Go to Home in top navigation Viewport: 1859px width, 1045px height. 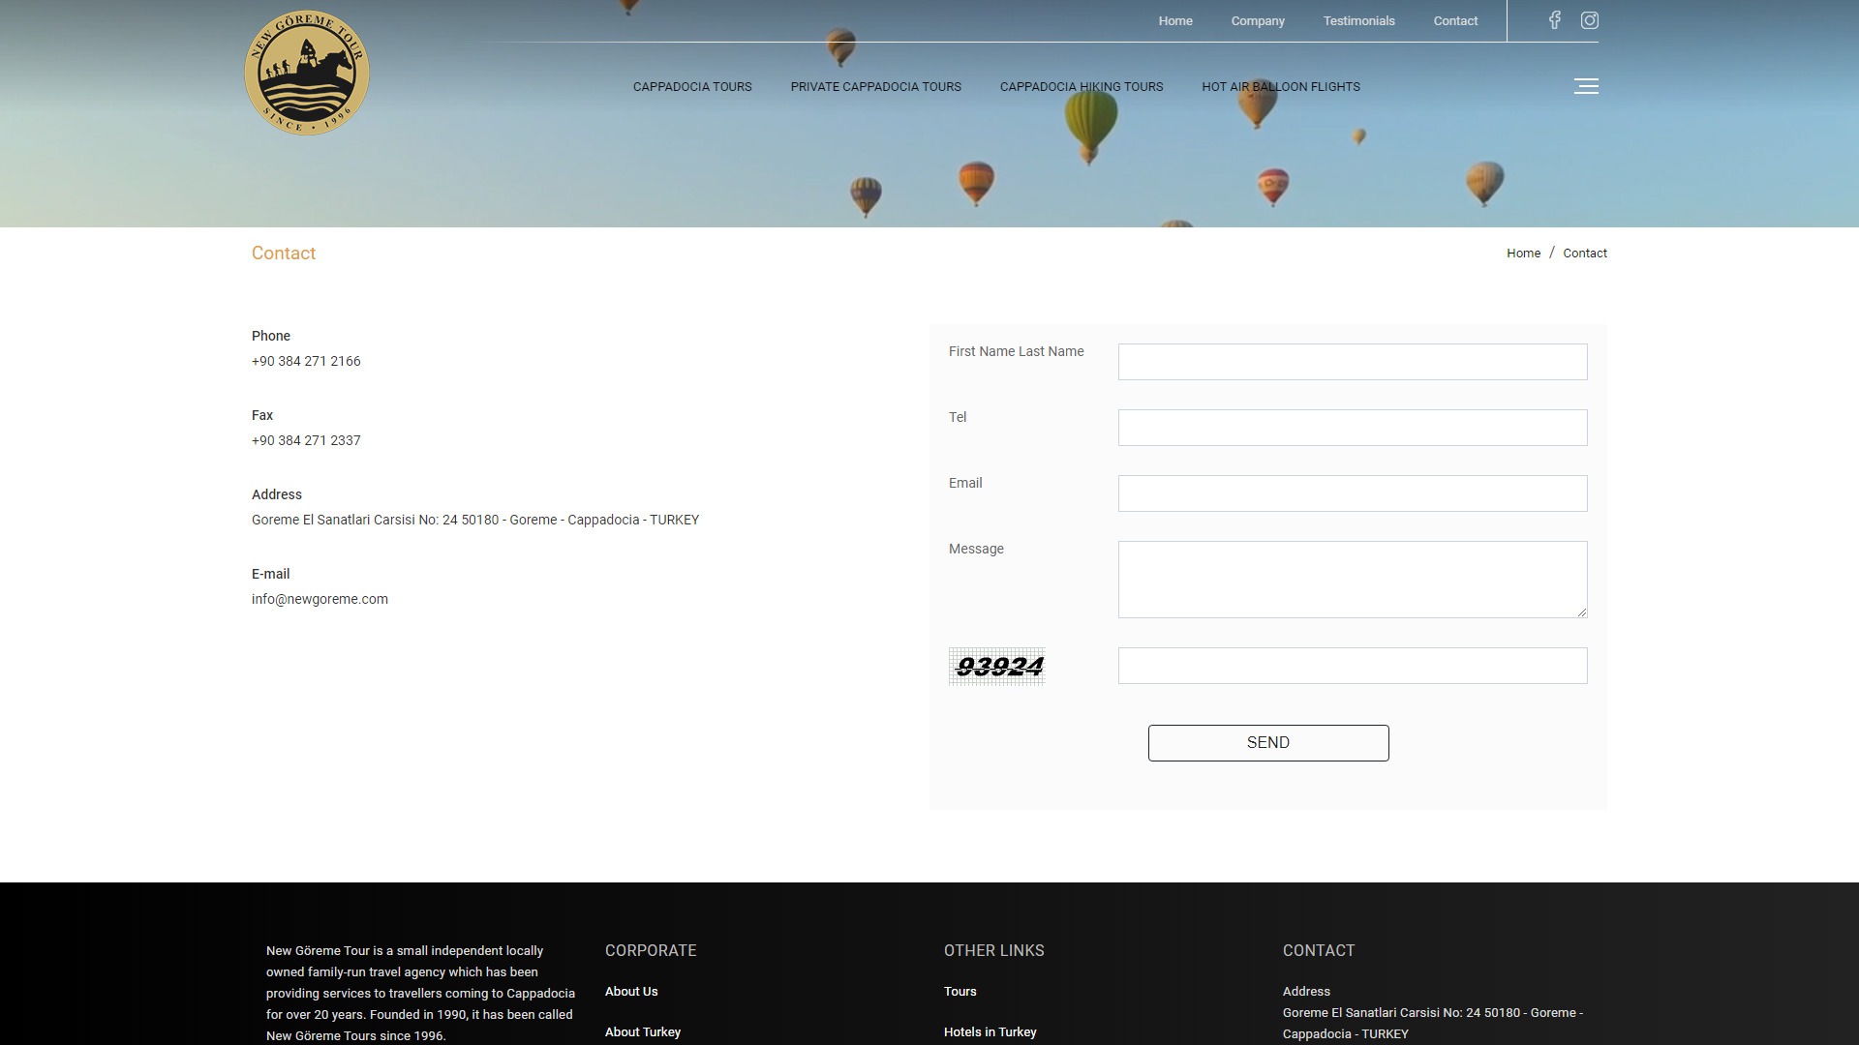(1175, 20)
